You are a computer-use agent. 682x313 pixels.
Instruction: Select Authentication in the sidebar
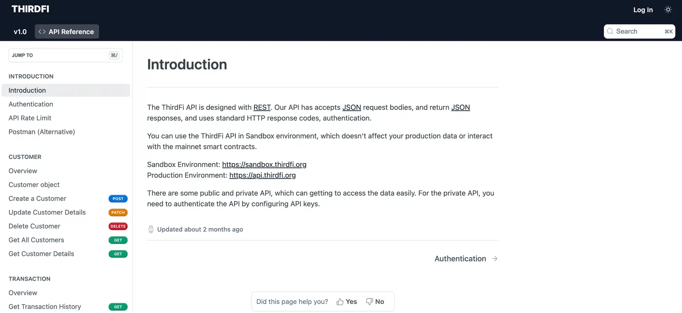point(31,104)
